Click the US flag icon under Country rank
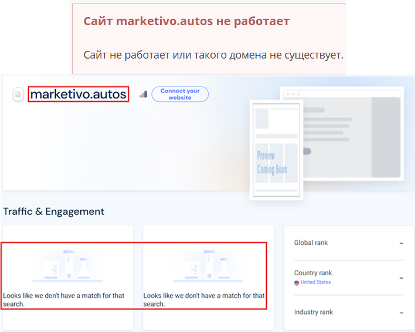415x332 pixels. coord(297,283)
